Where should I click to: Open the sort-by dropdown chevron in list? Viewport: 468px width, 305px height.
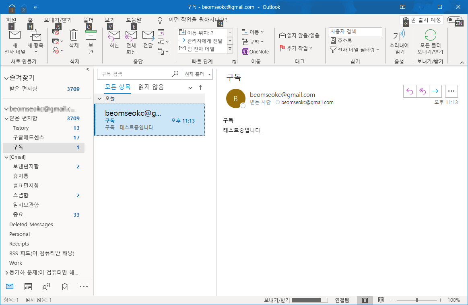[190, 88]
